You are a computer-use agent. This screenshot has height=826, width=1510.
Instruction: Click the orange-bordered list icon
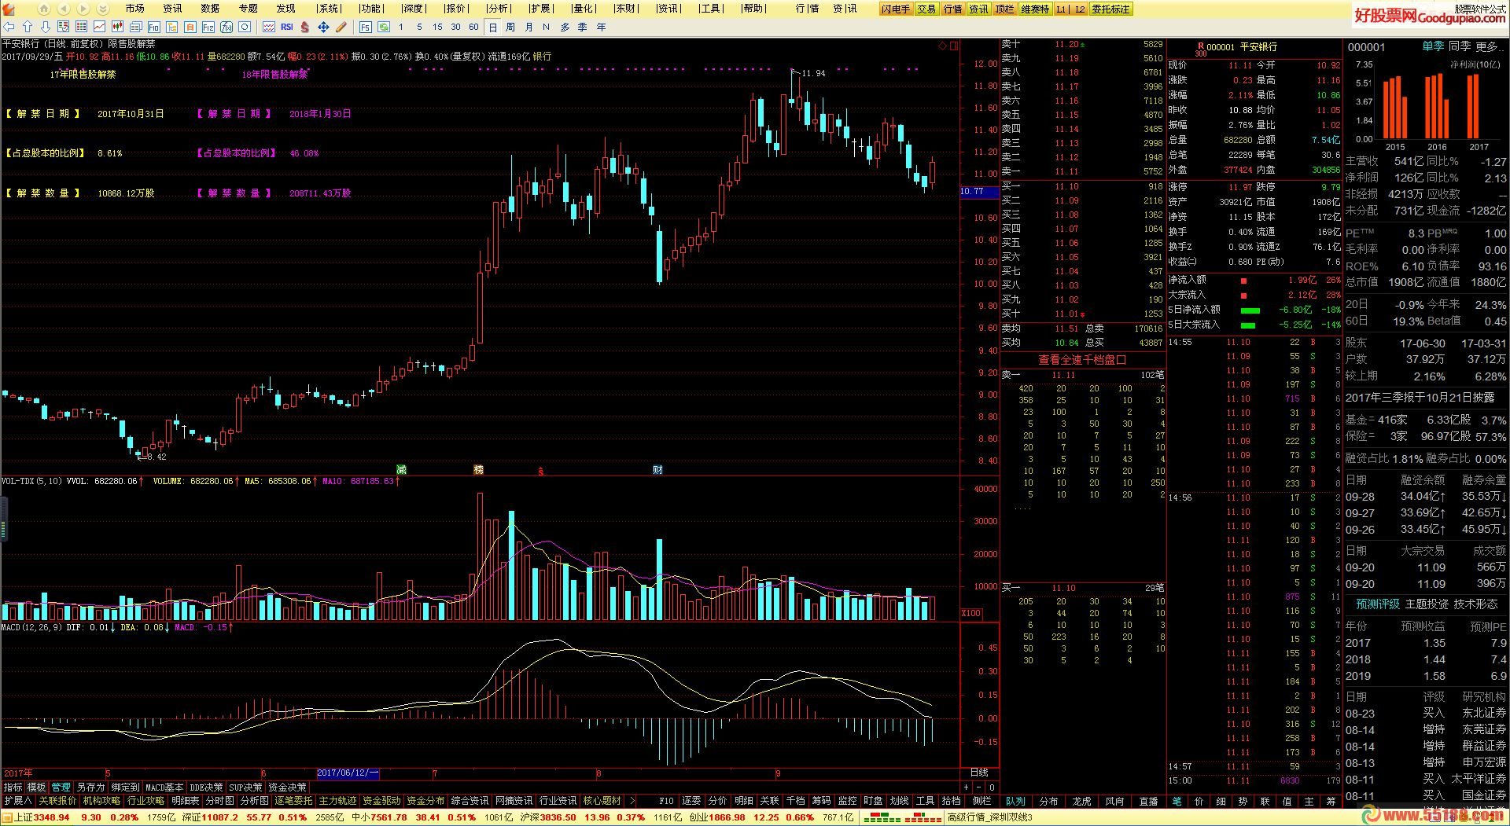point(190,27)
